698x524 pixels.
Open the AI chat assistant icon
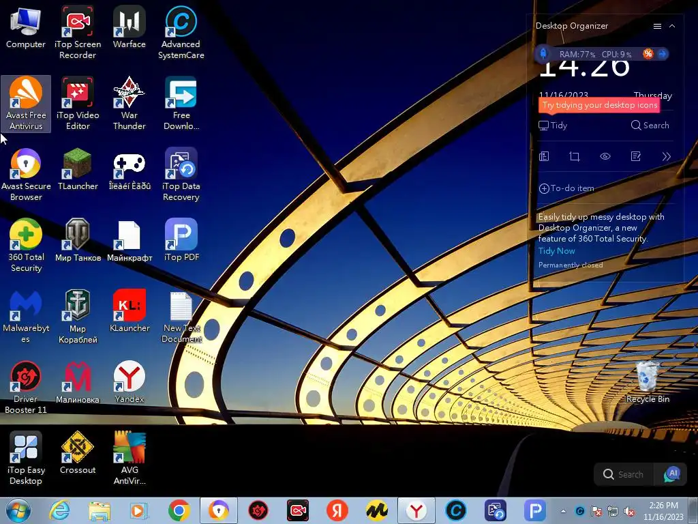pyautogui.click(x=671, y=475)
